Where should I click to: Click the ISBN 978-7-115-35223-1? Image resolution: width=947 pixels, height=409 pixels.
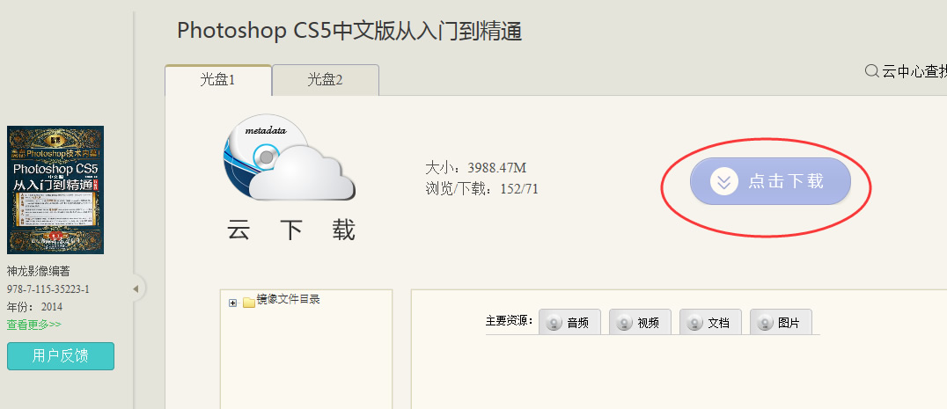tap(48, 289)
